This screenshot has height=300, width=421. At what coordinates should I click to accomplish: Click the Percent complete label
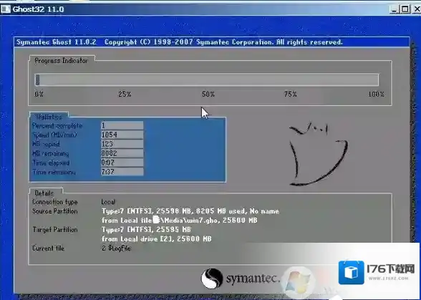click(57, 126)
